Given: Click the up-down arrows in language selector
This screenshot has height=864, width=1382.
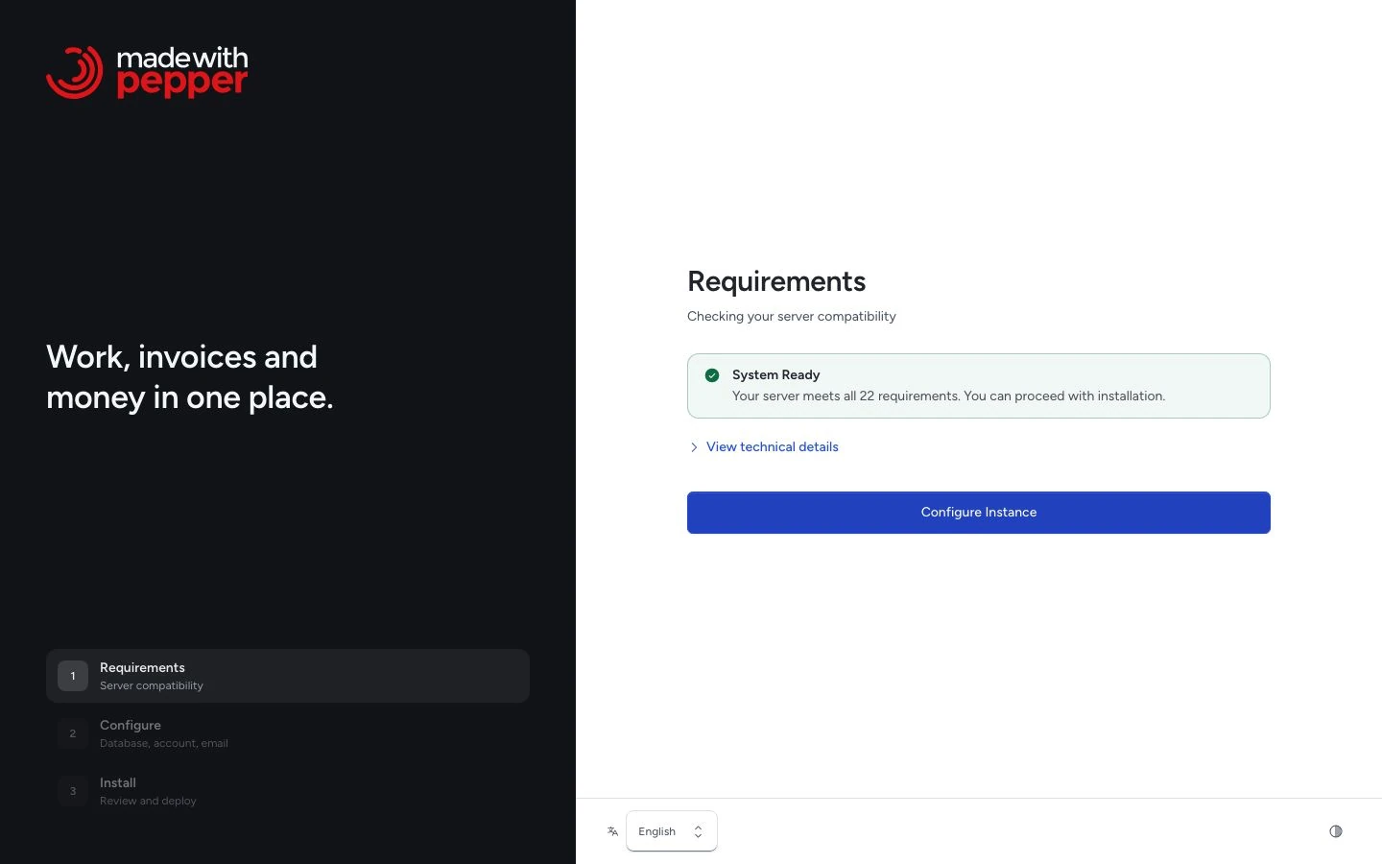Looking at the screenshot, I should coord(698,831).
